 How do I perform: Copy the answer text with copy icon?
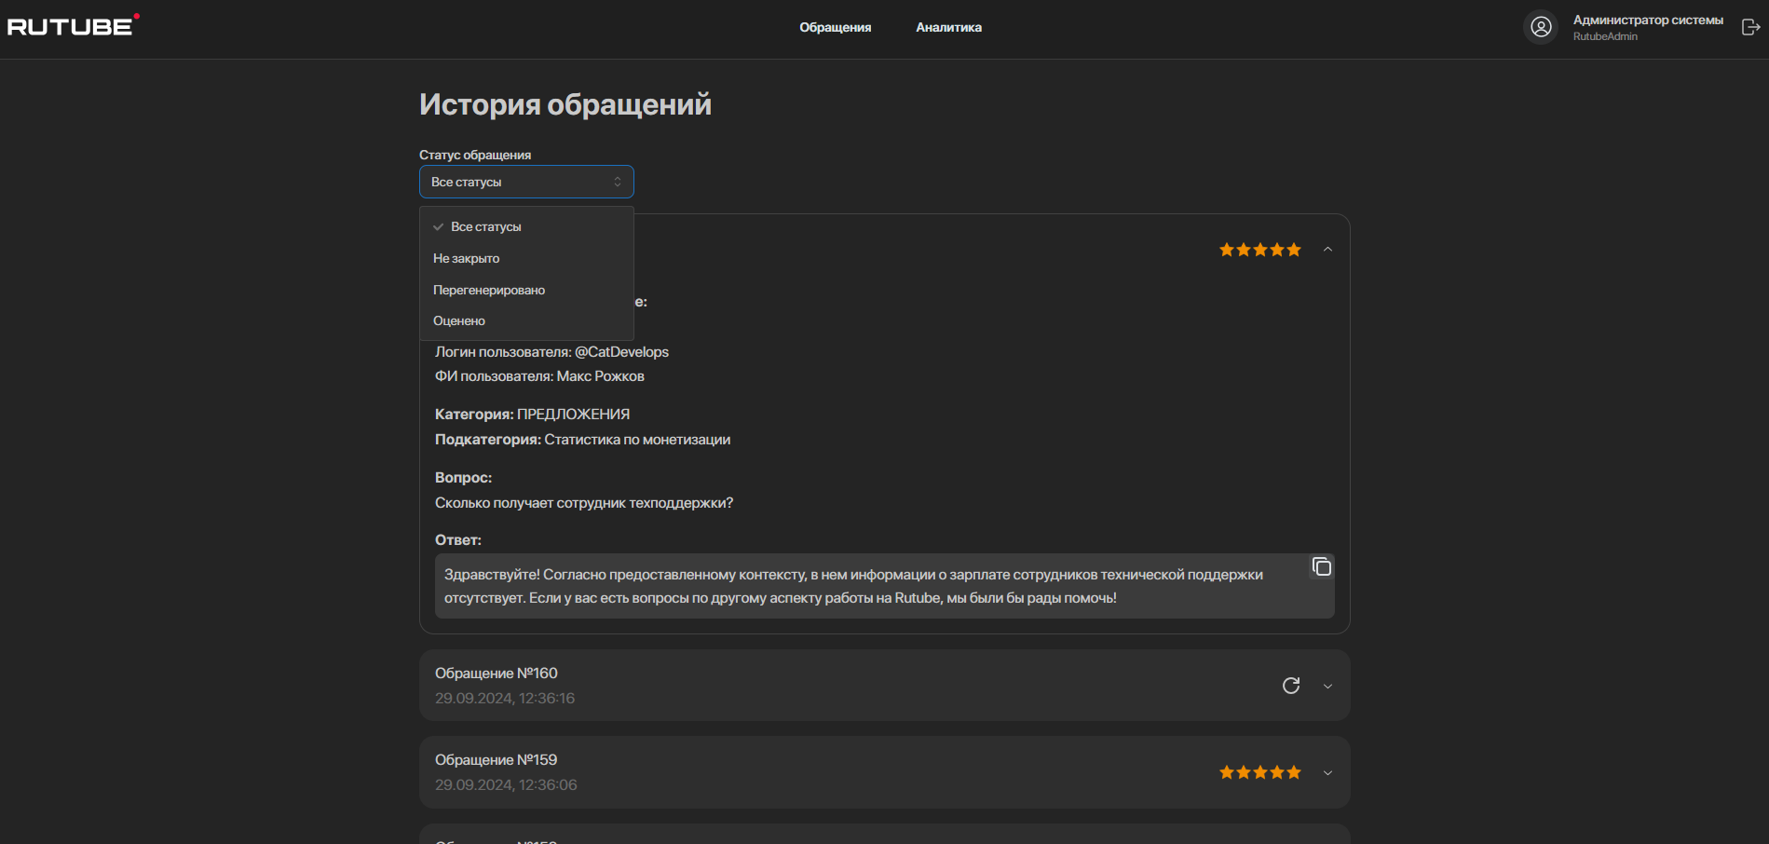pyautogui.click(x=1321, y=566)
